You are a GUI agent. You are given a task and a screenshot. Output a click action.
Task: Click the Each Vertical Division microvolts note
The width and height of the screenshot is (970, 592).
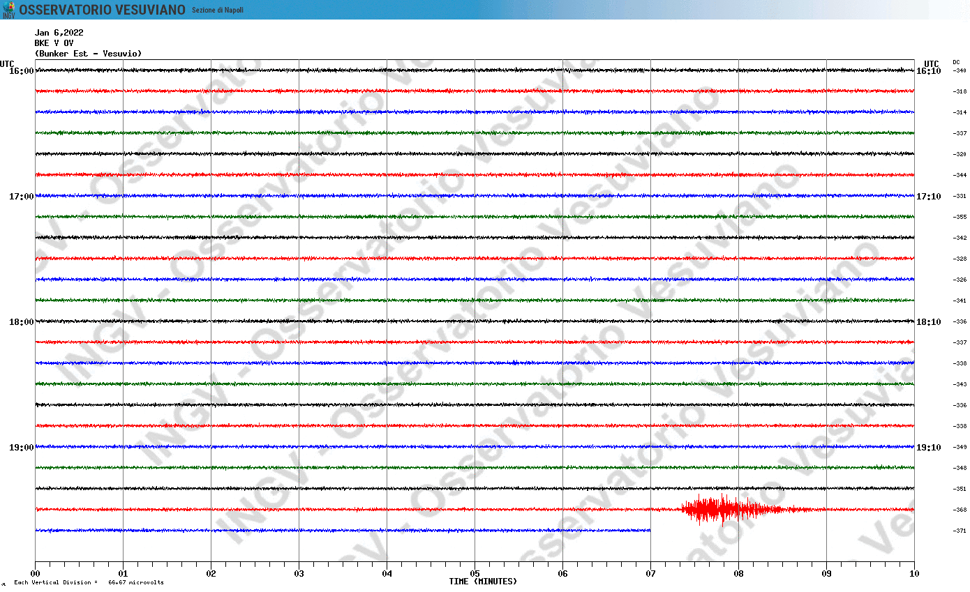[89, 582]
